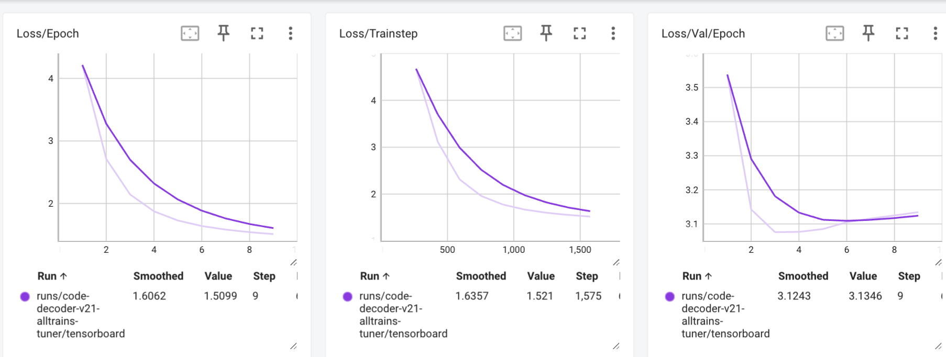Click fit domain icon on Loss/Val/Epoch card

[x=834, y=34]
